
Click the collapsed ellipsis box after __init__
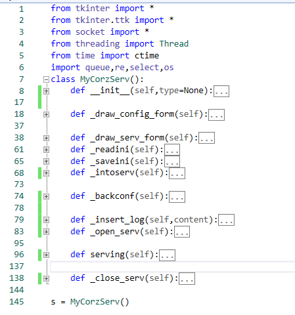point(221,91)
